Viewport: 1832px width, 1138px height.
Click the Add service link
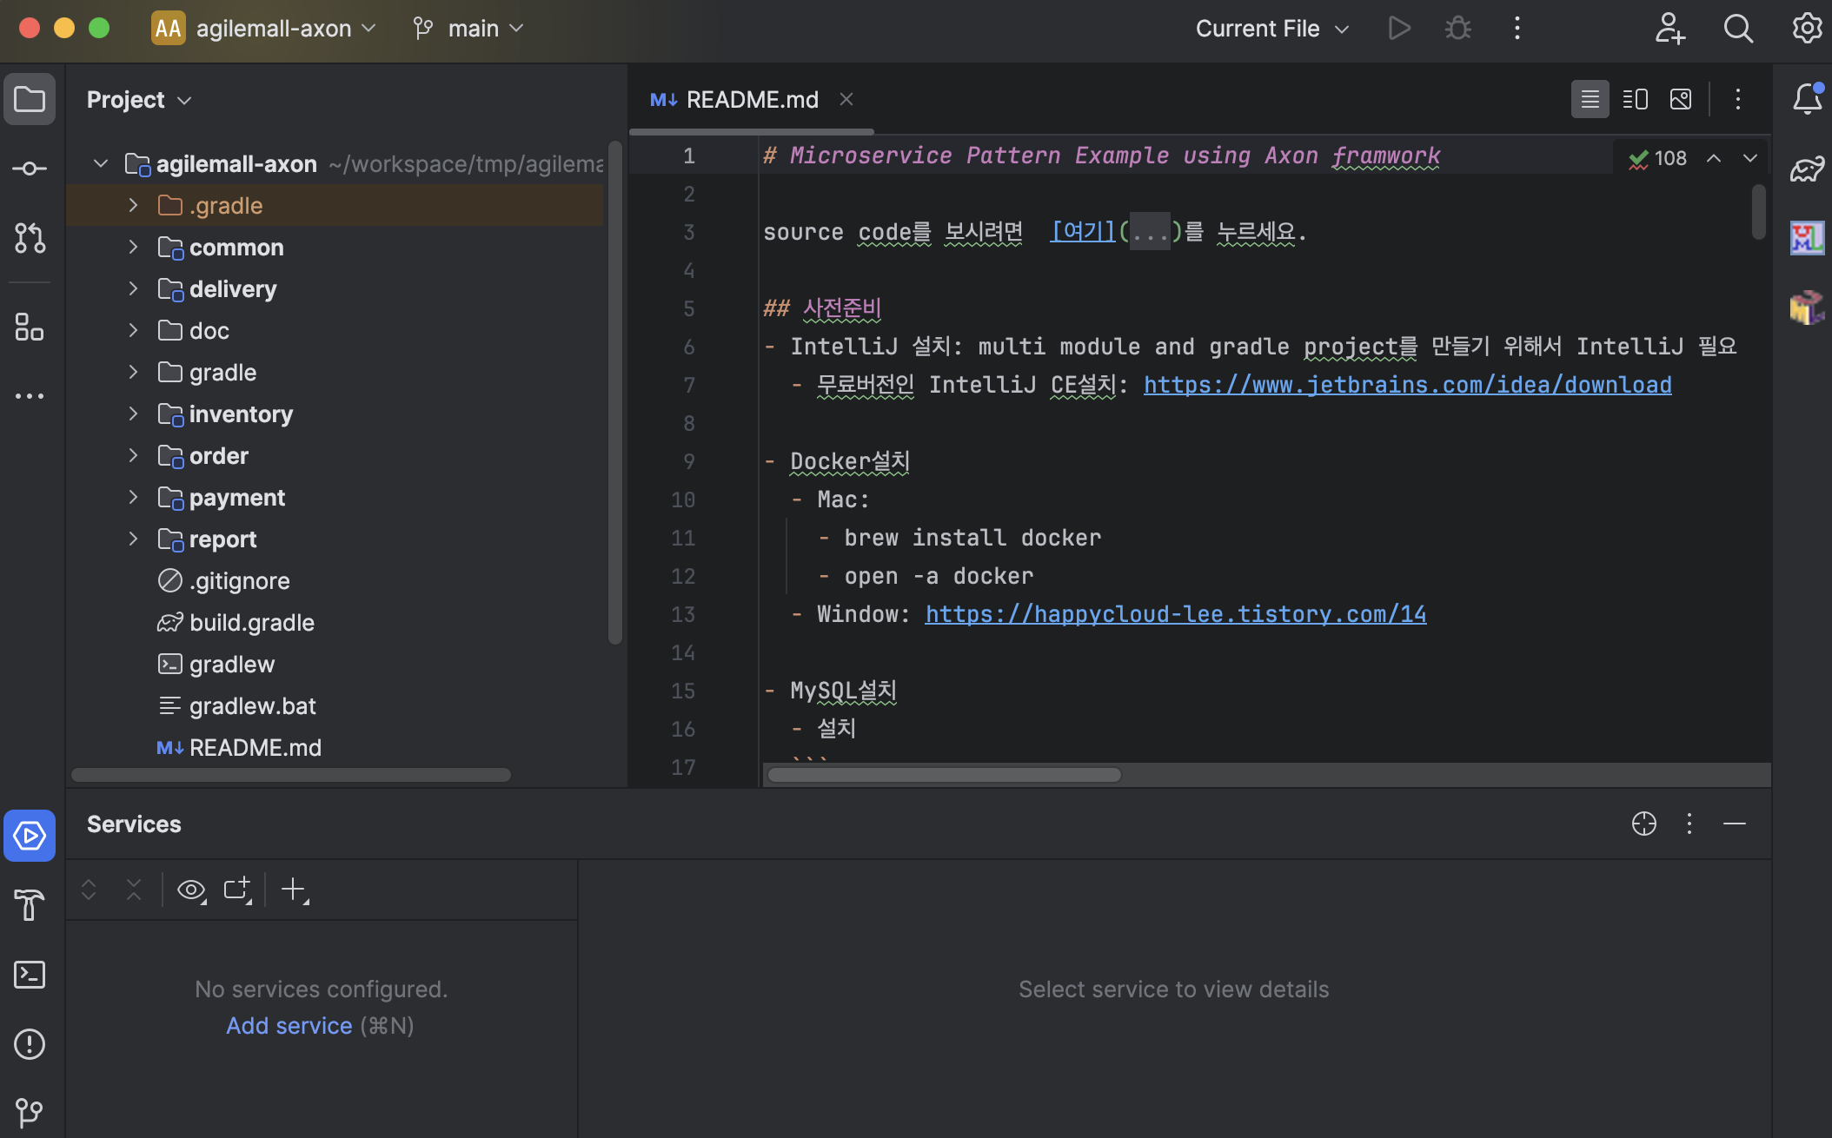(x=289, y=1026)
